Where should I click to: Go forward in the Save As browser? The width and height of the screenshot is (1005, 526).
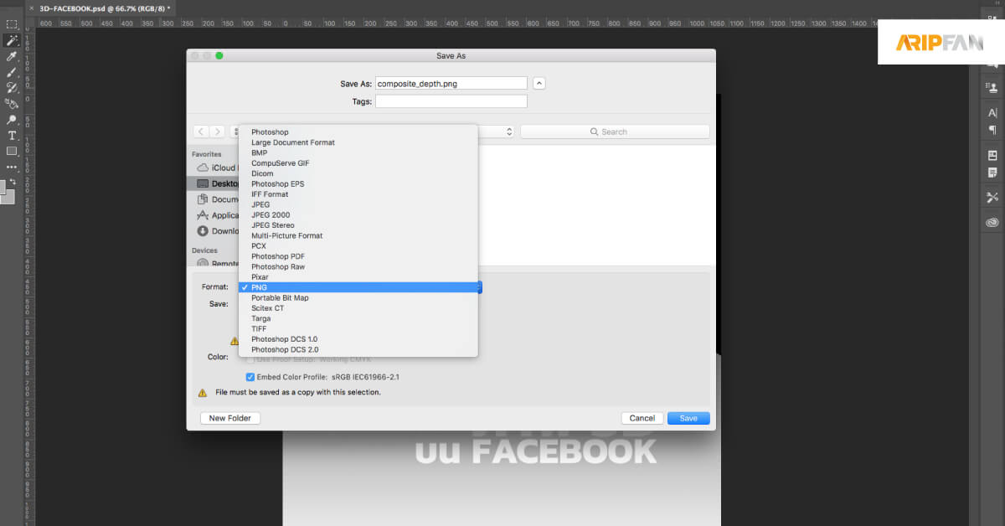(x=217, y=131)
